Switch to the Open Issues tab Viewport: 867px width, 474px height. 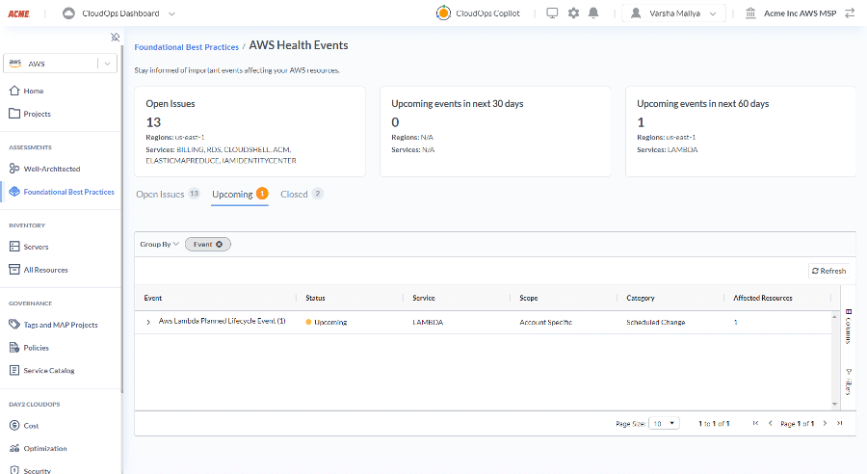pos(160,194)
